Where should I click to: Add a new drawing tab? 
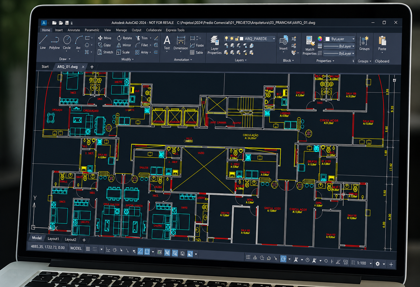[x=92, y=67]
